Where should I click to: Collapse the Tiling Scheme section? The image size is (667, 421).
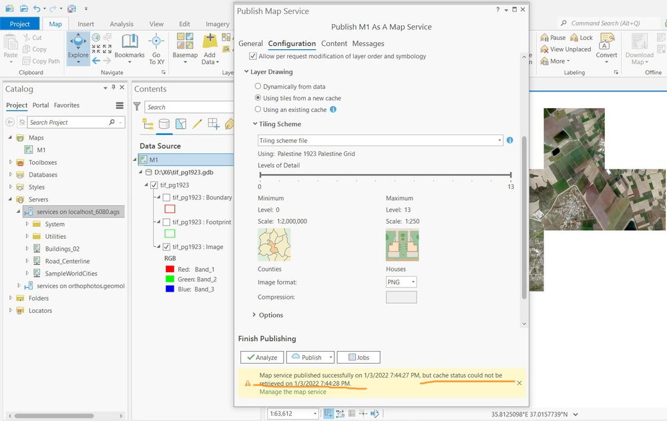coord(255,123)
